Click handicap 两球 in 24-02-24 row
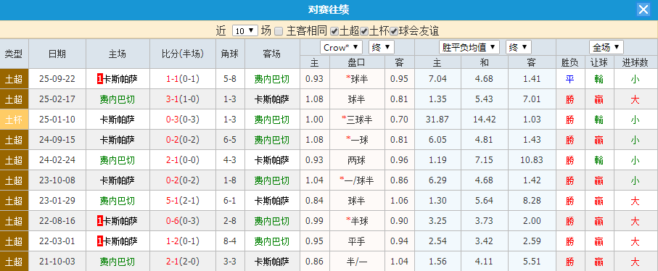Viewport: 658px width, 271px height. coord(357,160)
